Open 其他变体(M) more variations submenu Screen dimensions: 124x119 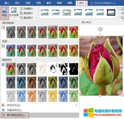[x=40, y=105]
